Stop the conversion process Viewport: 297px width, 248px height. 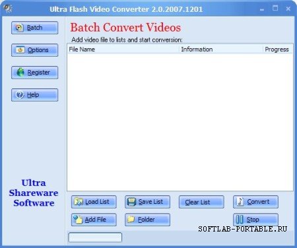pyautogui.click(x=255, y=220)
